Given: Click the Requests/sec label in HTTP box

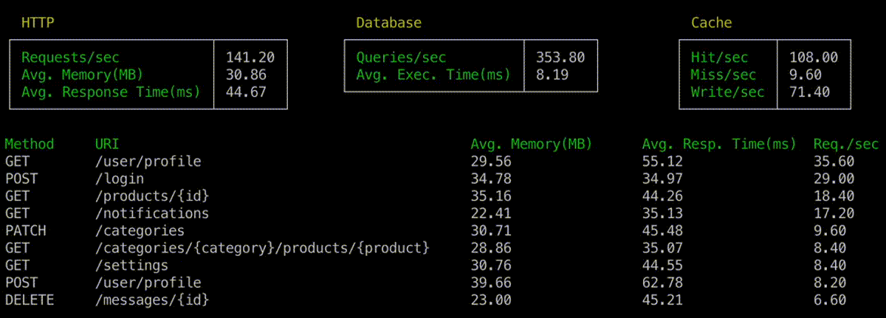Looking at the screenshot, I should click(x=70, y=58).
